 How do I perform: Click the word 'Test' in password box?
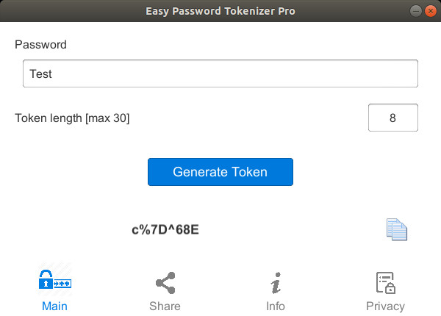click(x=40, y=73)
